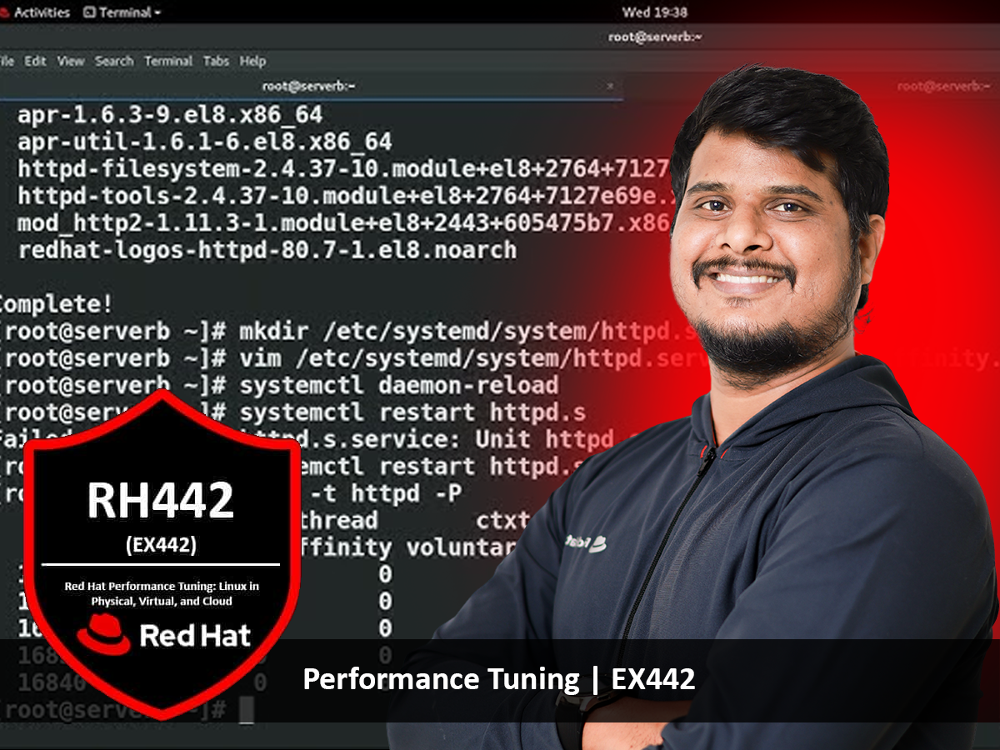1000x750 pixels.
Task: Open the Help menu
Action: click(x=252, y=61)
